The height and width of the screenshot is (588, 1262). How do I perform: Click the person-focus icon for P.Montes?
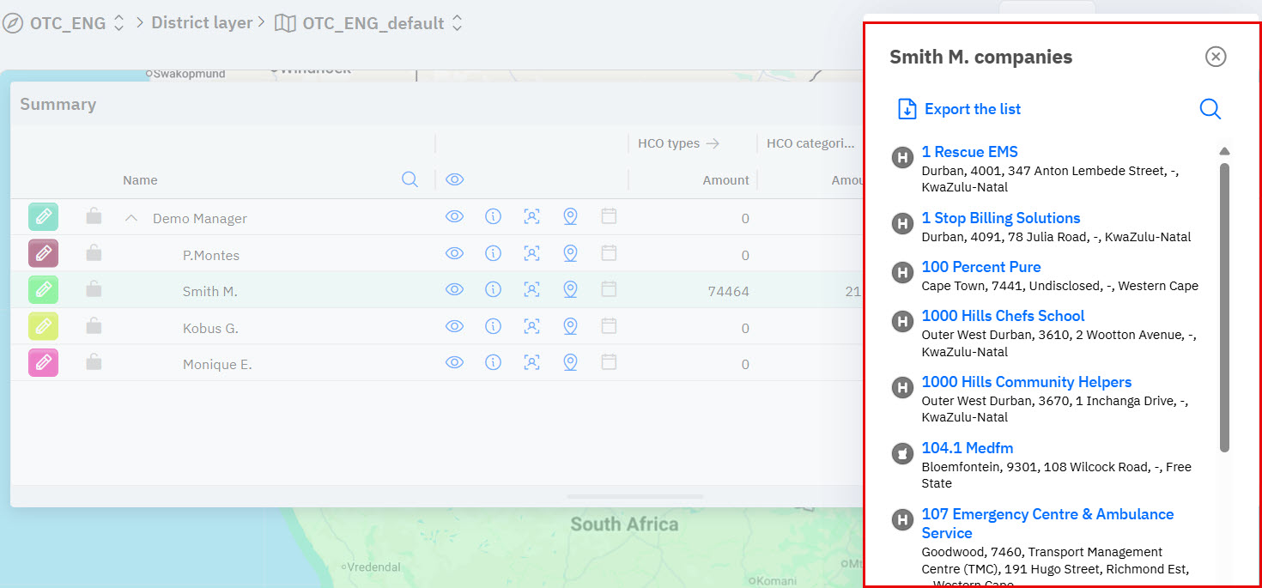click(x=531, y=254)
